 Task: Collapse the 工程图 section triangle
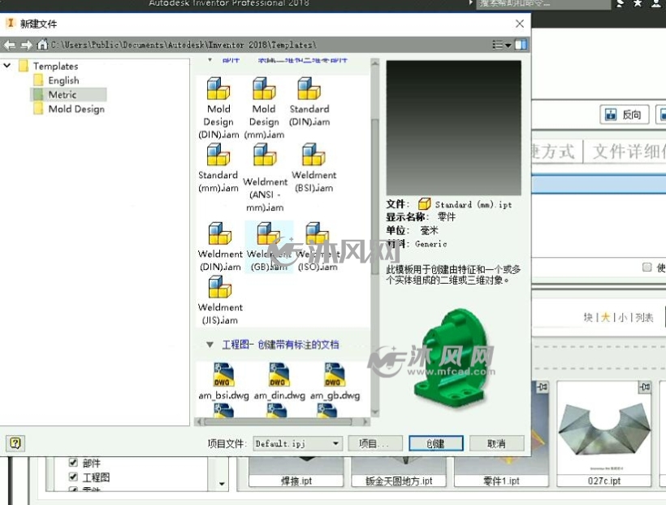210,345
